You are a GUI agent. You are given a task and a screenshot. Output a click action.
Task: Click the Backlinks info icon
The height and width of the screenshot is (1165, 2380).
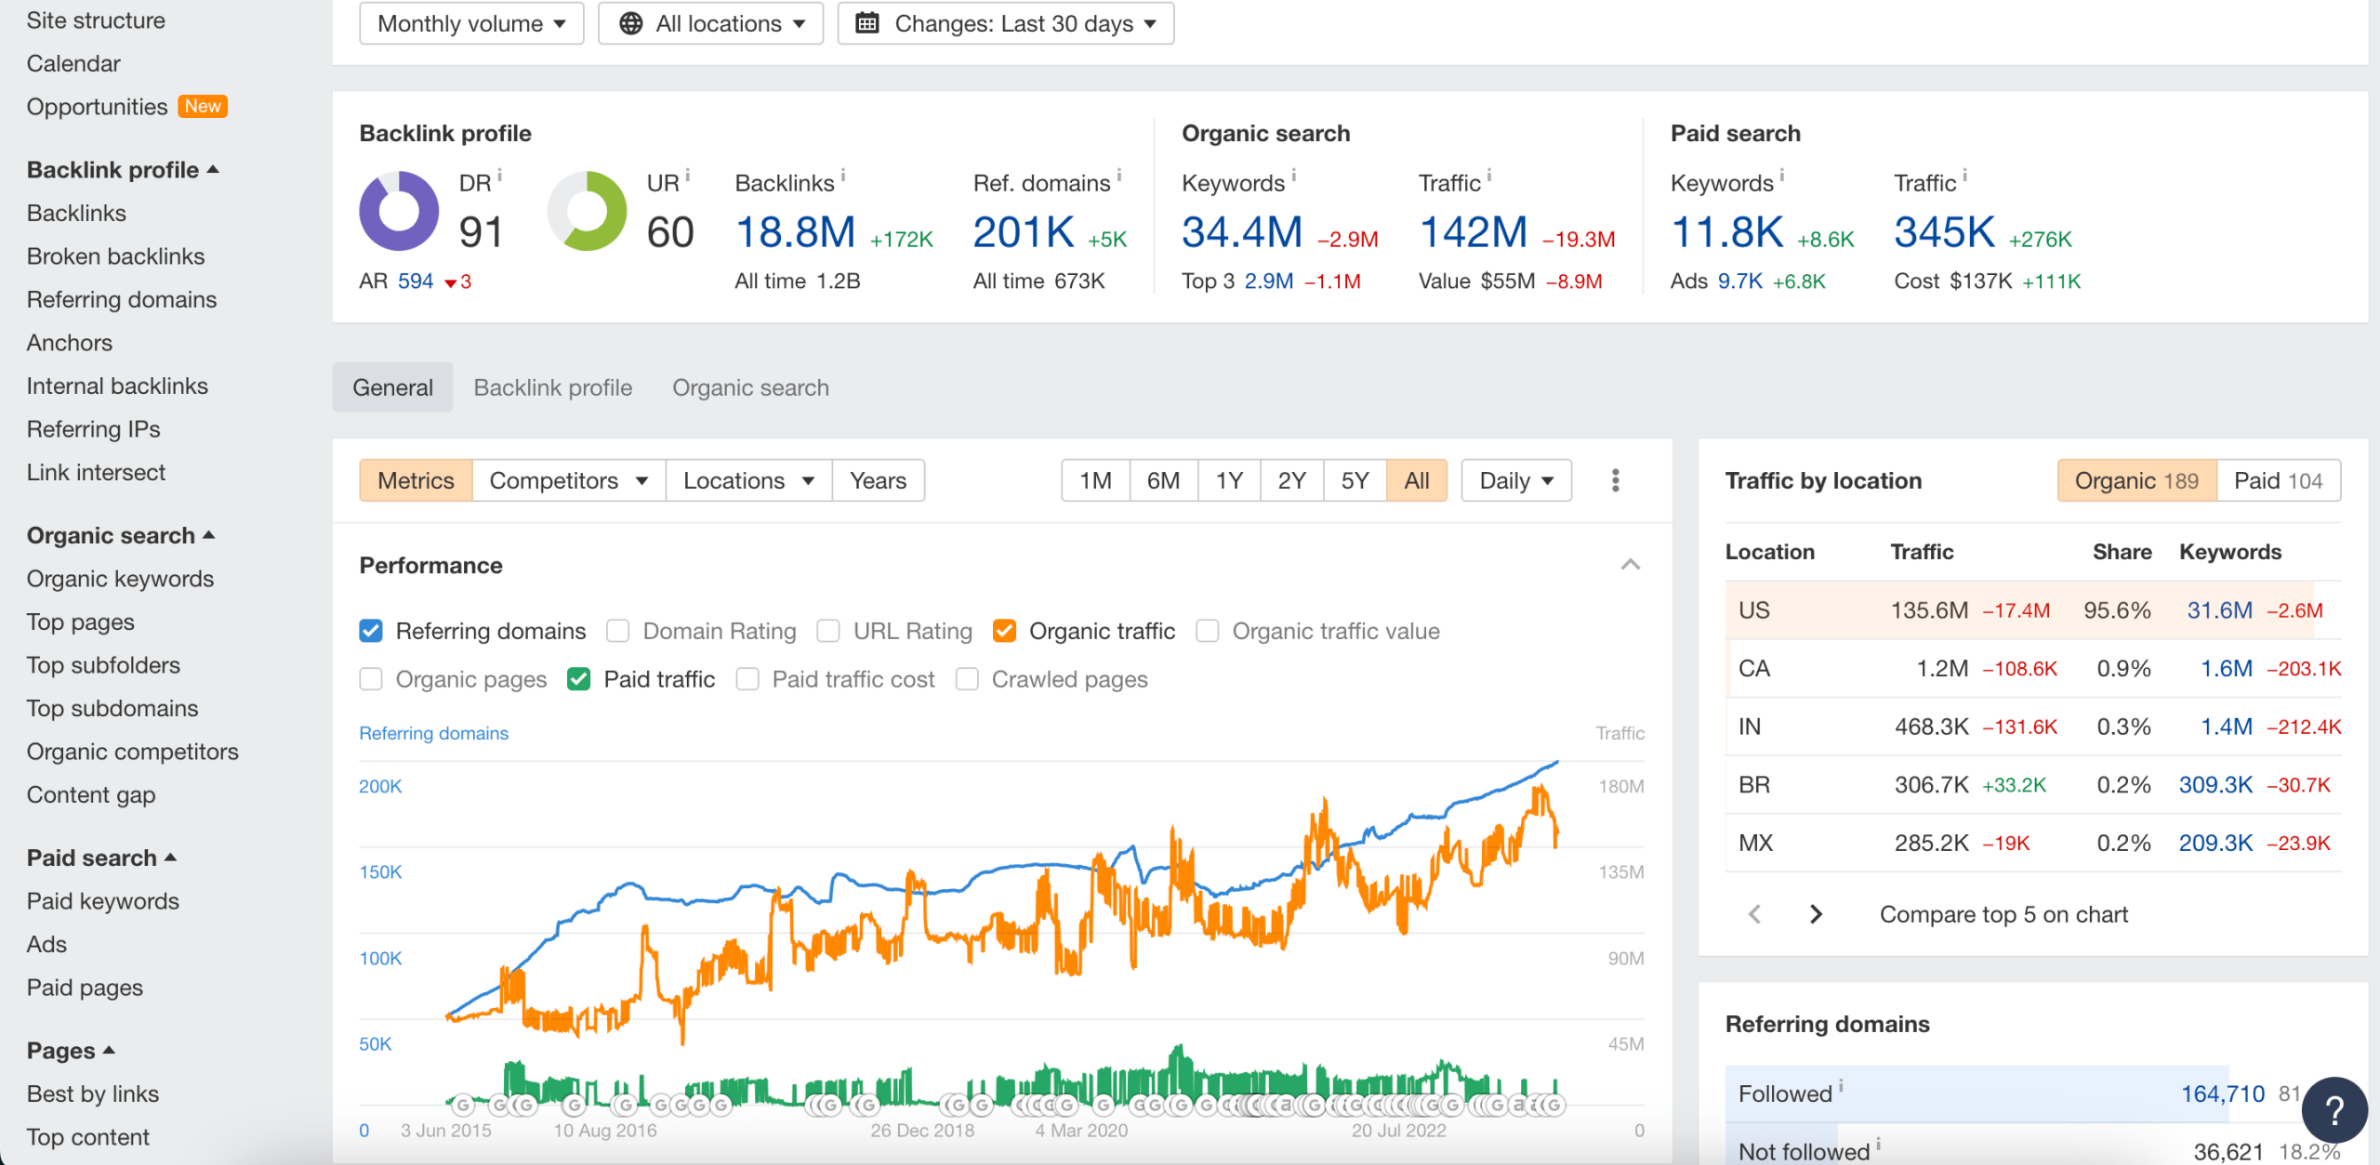tap(842, 175)
